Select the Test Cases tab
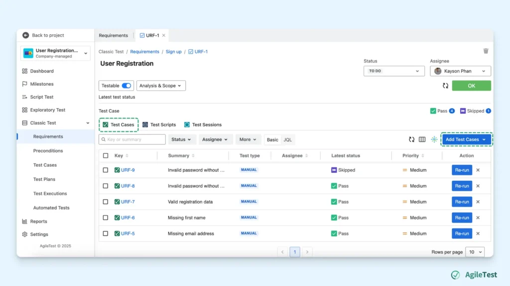 (x=119, y=125)
